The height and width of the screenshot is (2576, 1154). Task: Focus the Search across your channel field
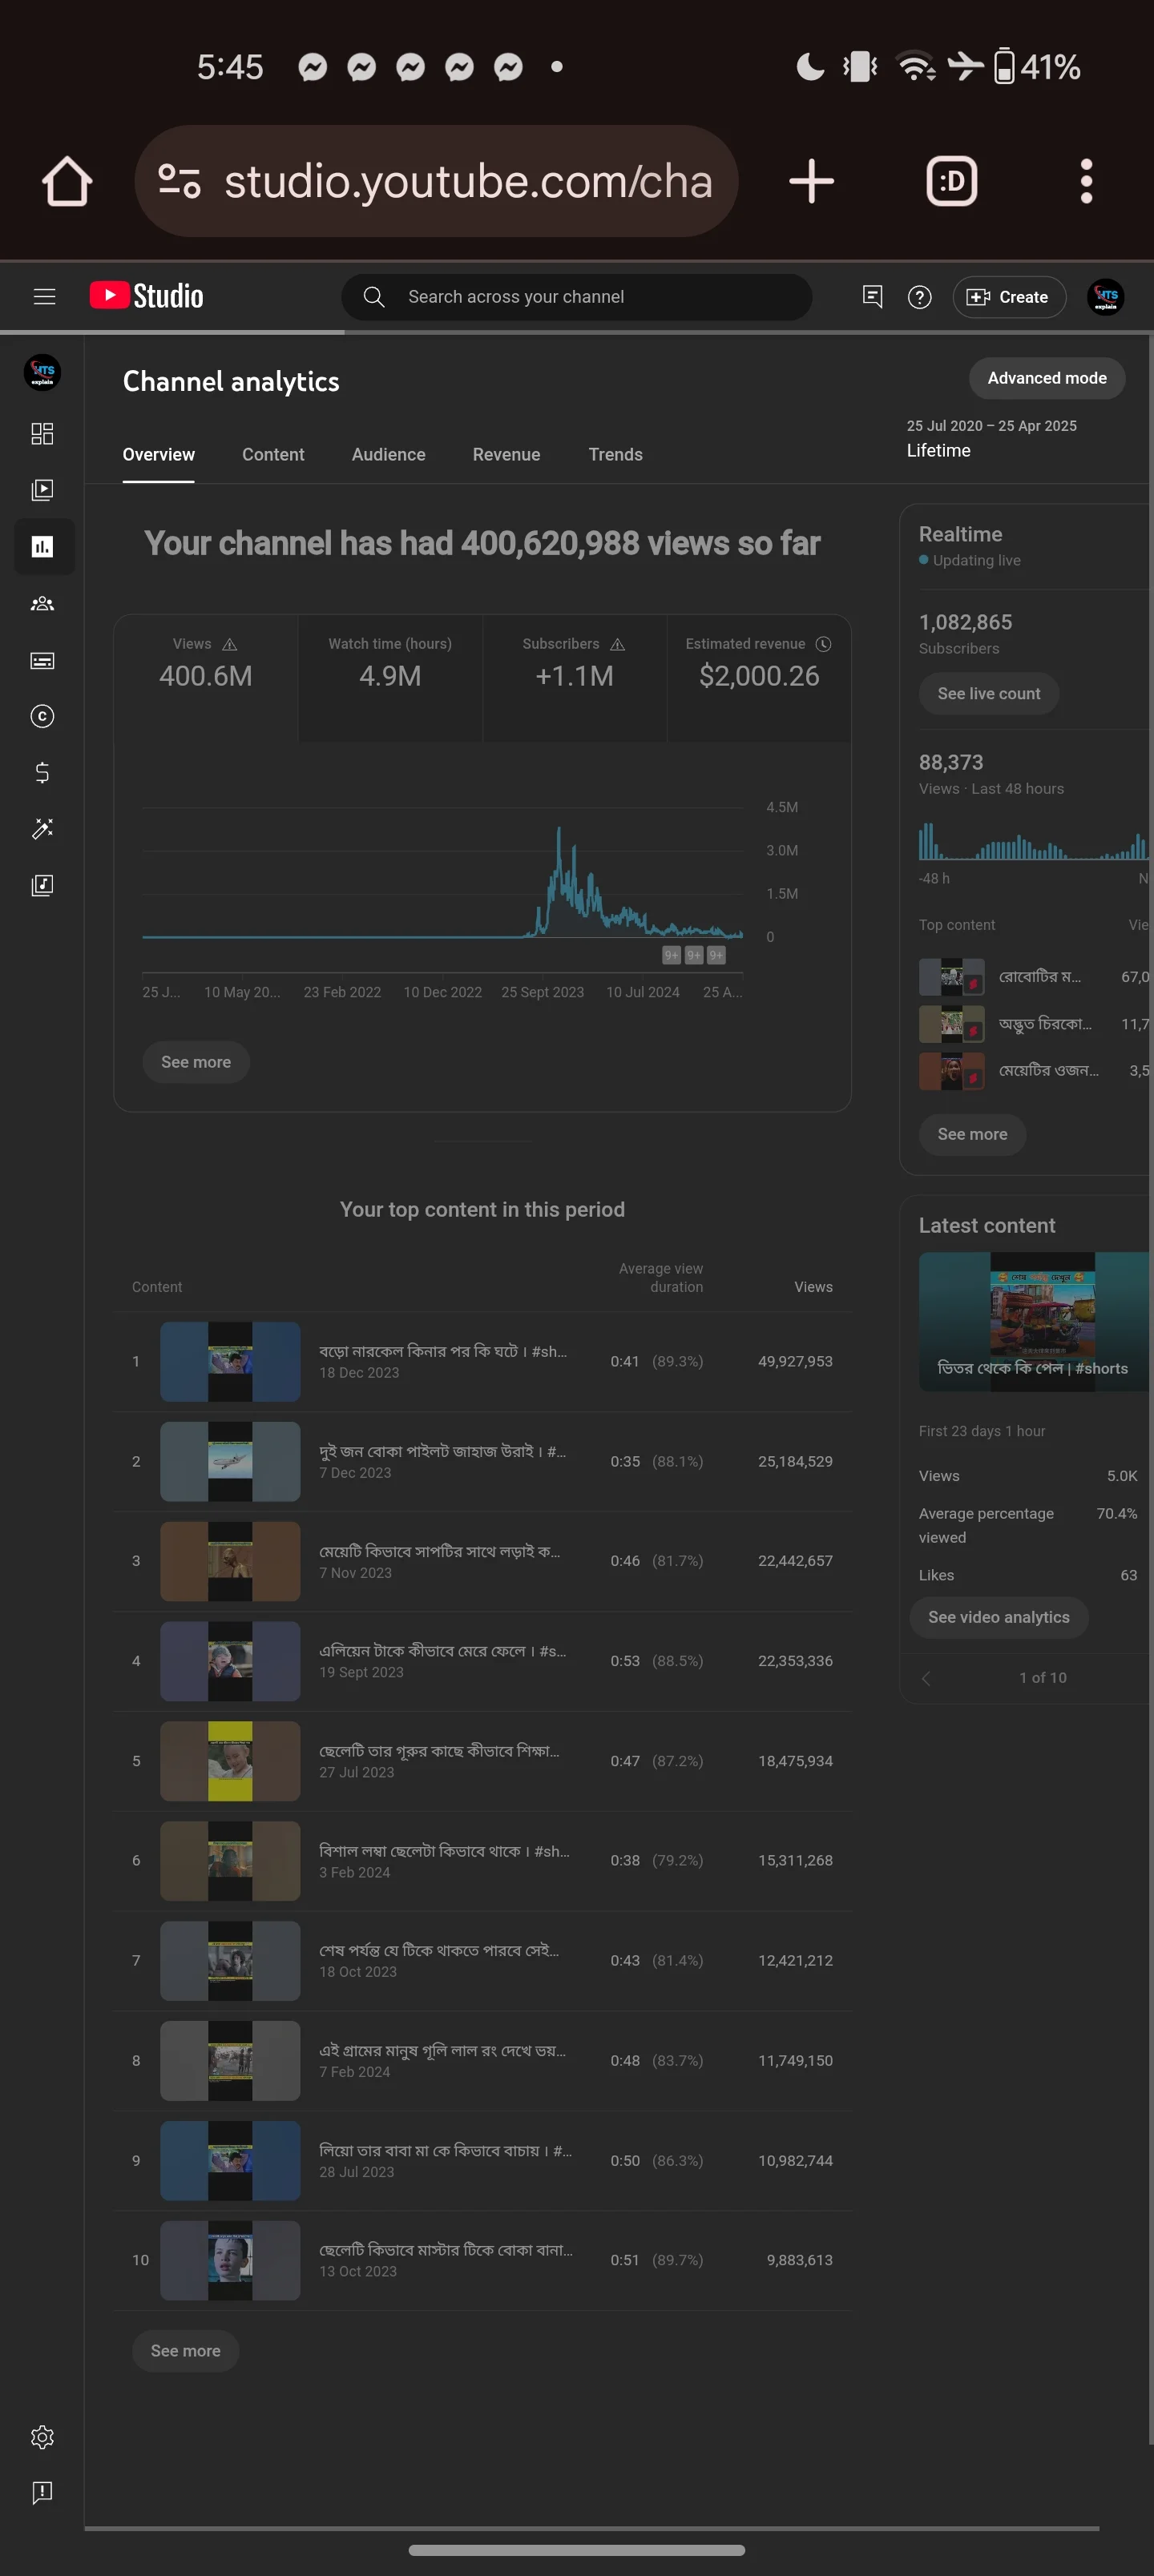pos(576,297)
